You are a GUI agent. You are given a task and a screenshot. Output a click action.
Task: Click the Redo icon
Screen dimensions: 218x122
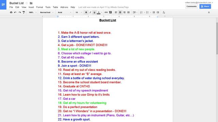[19, 13]
